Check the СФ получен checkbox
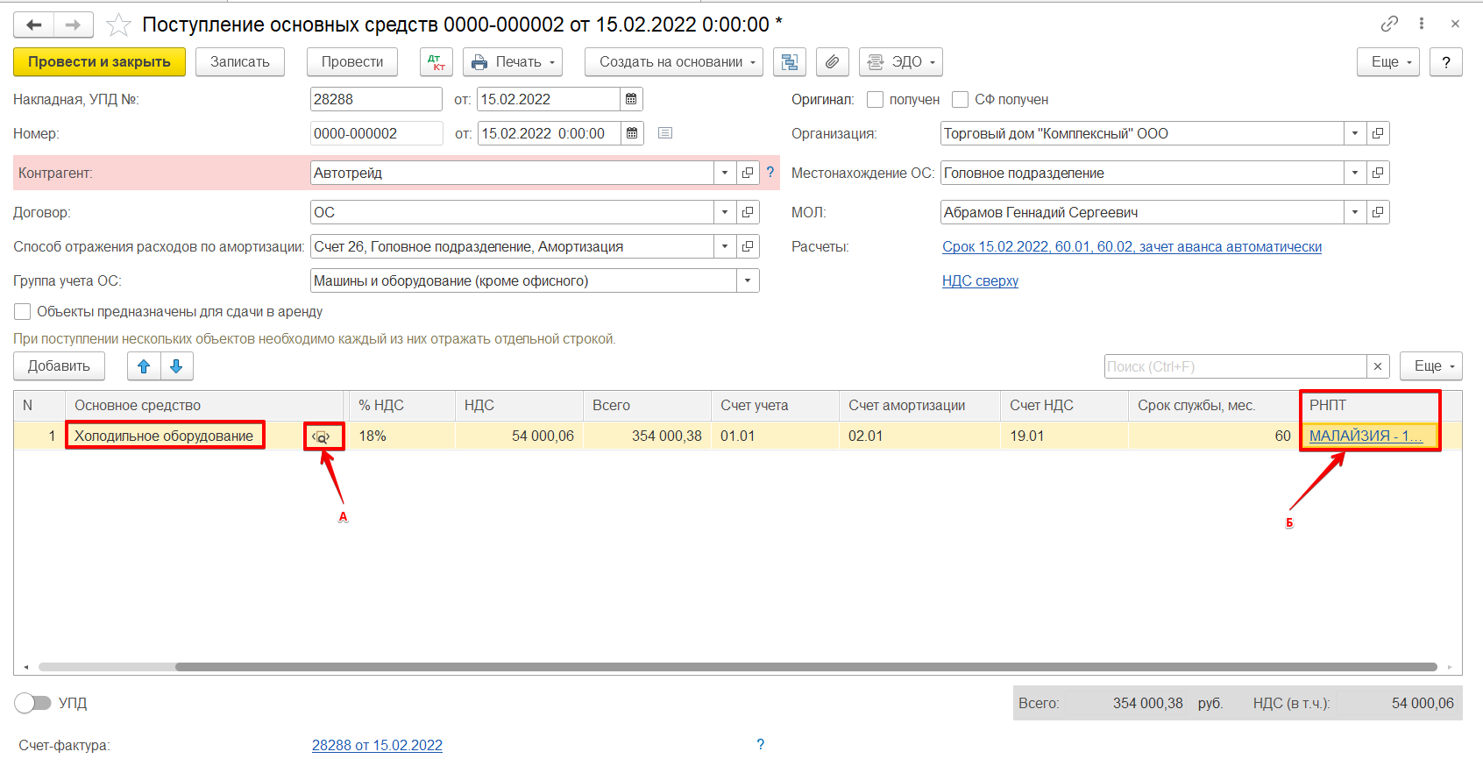The image size is (1483, 766). (x=961, y=99)
